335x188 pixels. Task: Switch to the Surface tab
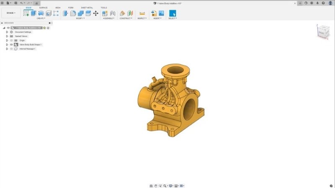43,8
